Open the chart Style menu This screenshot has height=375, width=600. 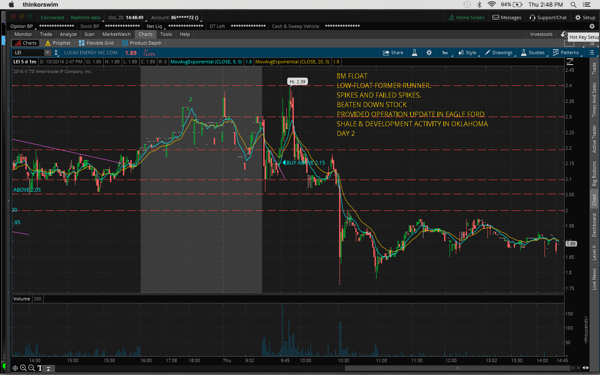[x=467, y=52]
